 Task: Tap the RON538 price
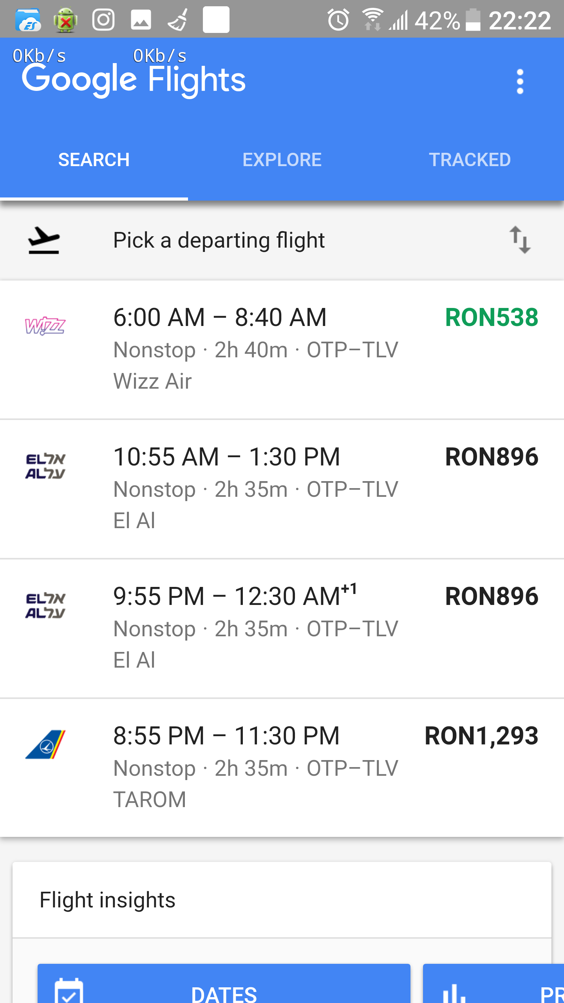click(x=492, y=317)
